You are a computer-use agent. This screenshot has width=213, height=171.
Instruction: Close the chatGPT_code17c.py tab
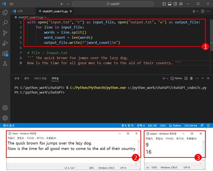[71, 11]
